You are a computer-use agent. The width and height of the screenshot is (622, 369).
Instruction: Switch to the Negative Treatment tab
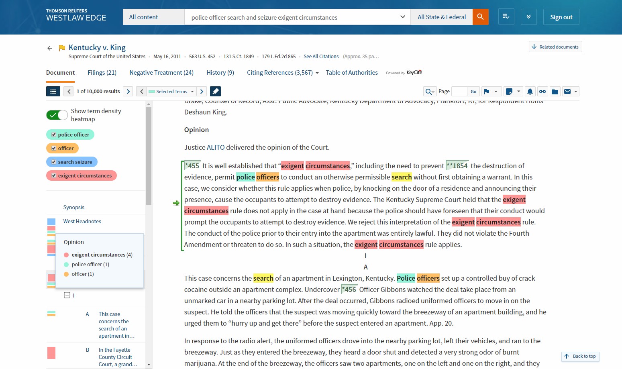[161, 73]
